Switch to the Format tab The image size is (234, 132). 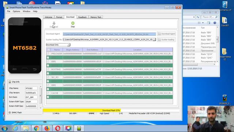pos(59,17)
